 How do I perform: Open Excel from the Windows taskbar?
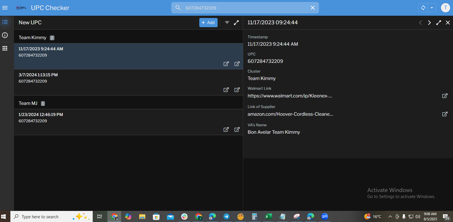[x=268, y=217]
